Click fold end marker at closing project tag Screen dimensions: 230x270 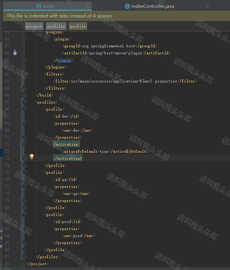click(24, 263)
